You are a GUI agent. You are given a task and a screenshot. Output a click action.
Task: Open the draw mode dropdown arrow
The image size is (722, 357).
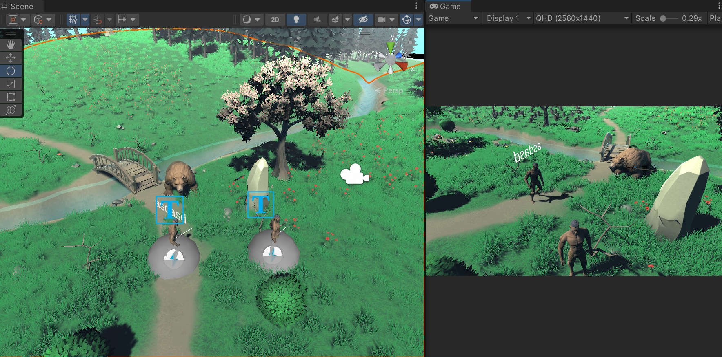(258, 20)
